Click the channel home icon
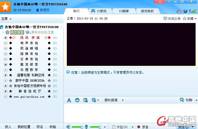Viewport: 198px width, 129px height. point(2,27)
